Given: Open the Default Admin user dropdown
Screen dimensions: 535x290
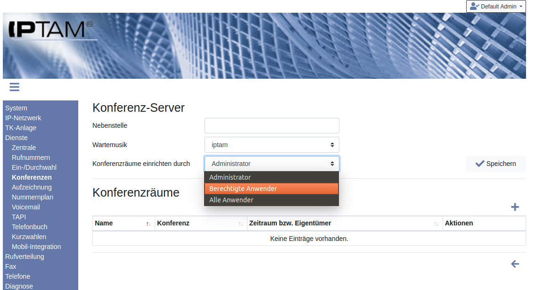Looking at the screenshot, I should [x=496, y=7].
